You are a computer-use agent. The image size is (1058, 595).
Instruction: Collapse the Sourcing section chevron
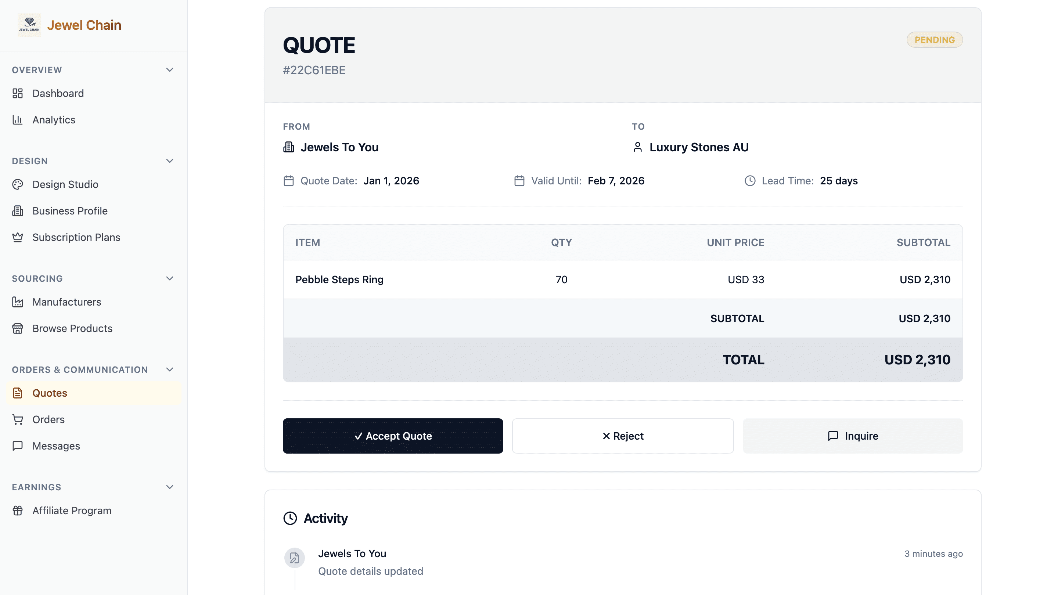170,278
